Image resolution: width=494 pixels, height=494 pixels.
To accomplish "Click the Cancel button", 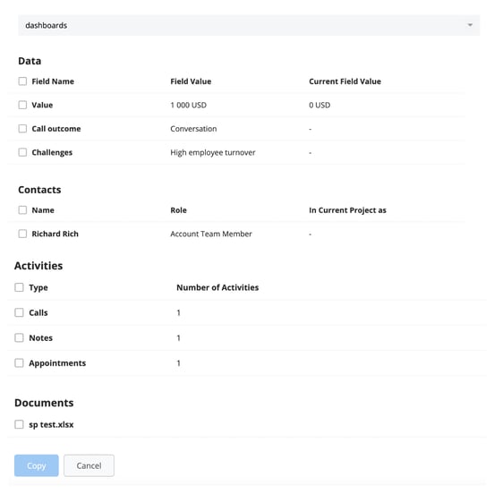I will click(89, 465).
